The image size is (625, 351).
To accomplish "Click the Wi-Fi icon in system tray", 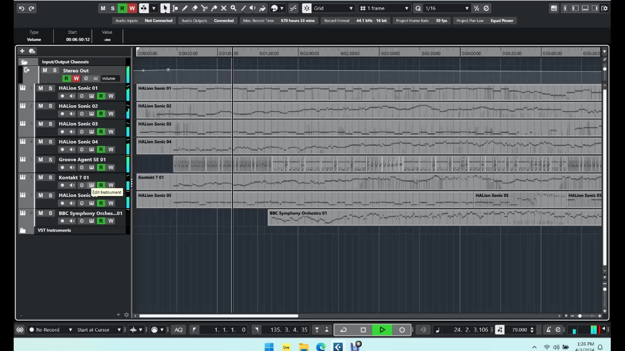I will tap(546, 347).
